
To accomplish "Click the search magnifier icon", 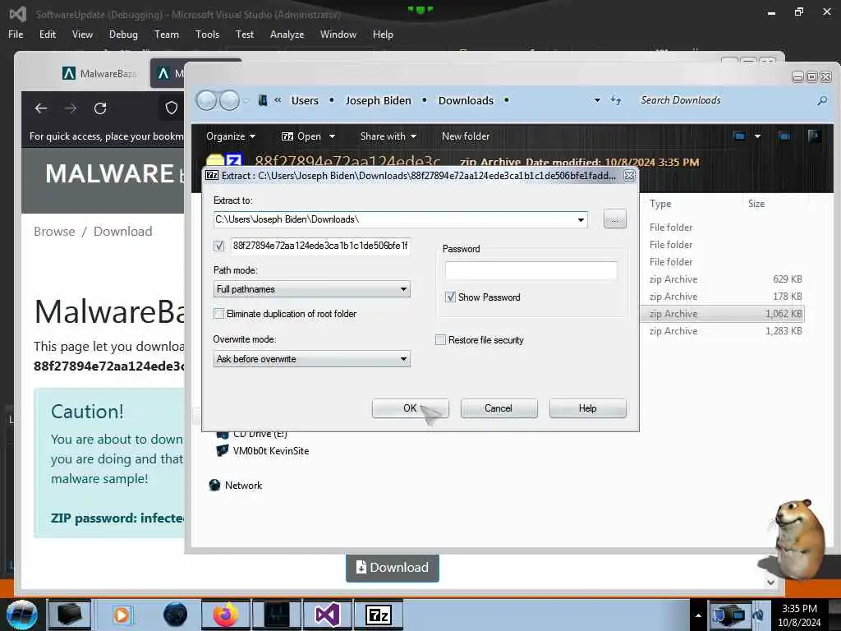I will (x=822, y=100).
